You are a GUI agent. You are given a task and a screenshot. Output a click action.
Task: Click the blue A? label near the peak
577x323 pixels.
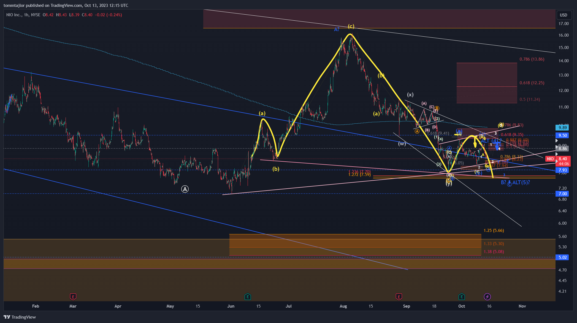click(x=337, y=29)
